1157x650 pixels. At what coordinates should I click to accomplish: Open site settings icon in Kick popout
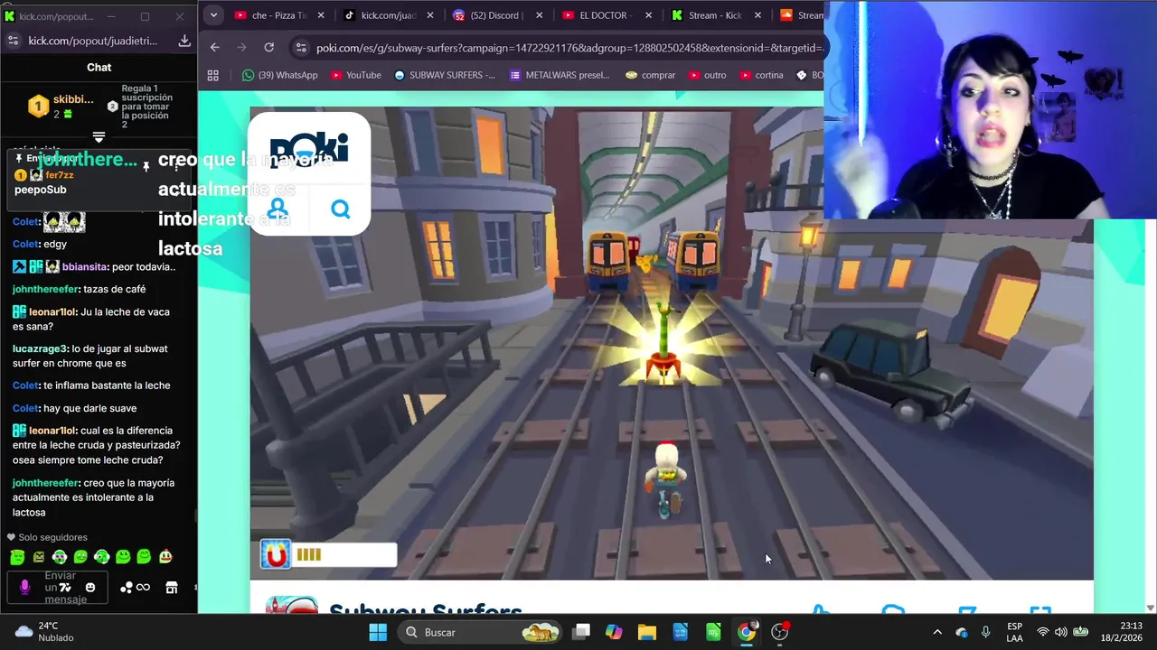pyautogui.click(x=13, y=41)
